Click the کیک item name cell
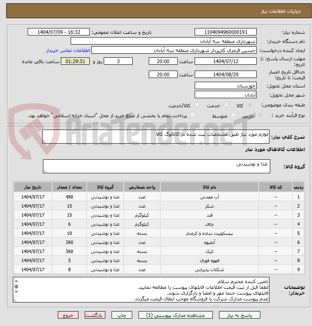Viewport: 312px width, 326px height. [x=210, y=251]
